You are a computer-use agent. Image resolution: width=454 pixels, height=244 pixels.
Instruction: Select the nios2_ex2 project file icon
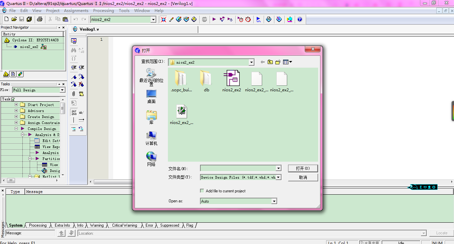[232, 81]
